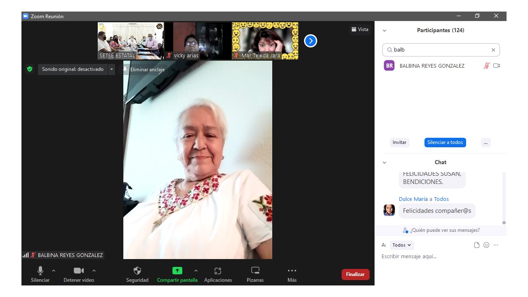The width and height of the screenshot is (528, 297).
Task: Collapse the Chat panel chevron
Action: [x=384, y=163]
